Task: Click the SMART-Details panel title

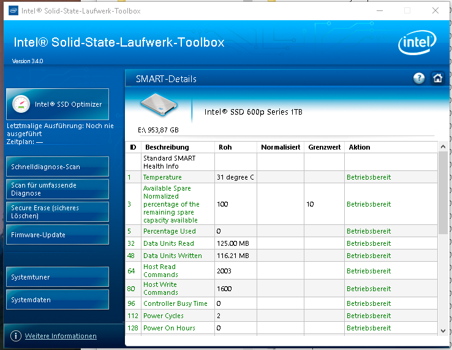Action: (x=166, y=79)
